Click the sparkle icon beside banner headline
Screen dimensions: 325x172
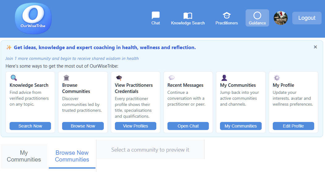pos(9,48)
